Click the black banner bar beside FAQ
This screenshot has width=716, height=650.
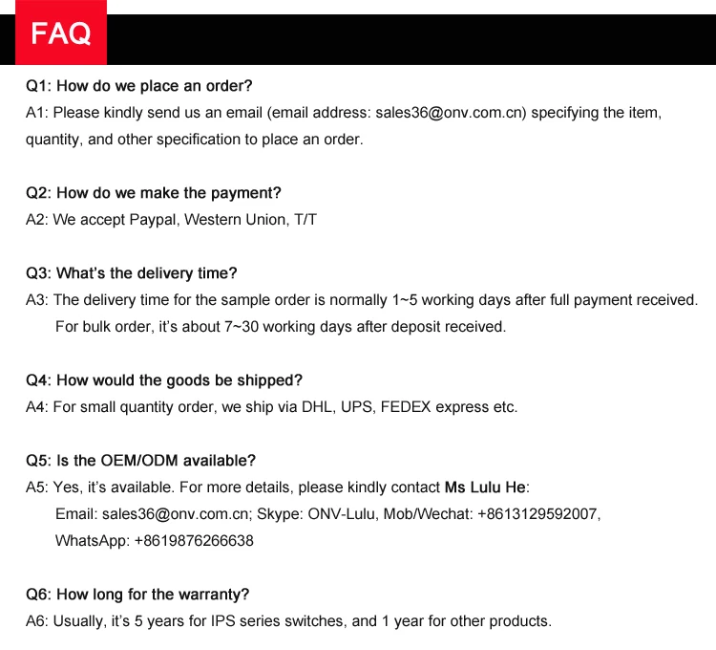click(x=411, y=39)
